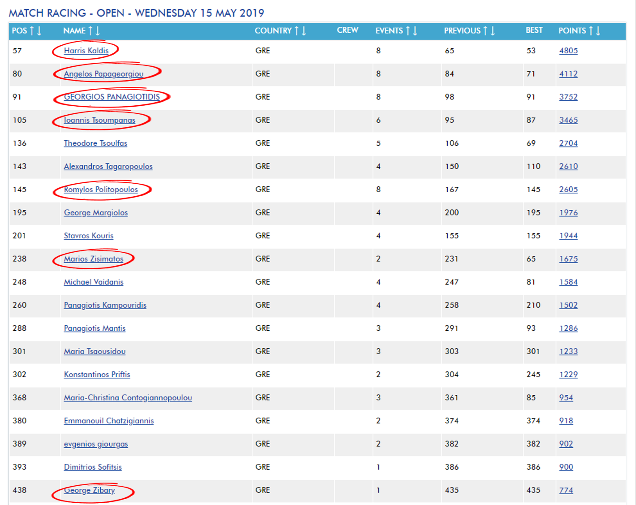Sort COUNTRY ascending using up arrow

coord(297,31)
